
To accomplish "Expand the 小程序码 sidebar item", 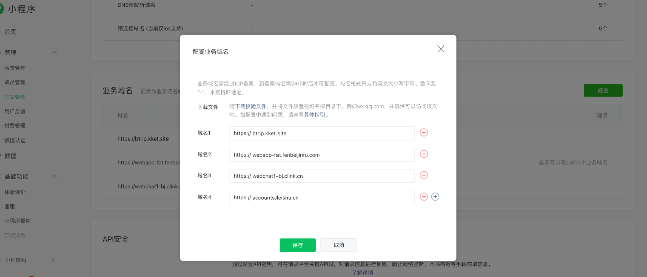I will (53, 260).
